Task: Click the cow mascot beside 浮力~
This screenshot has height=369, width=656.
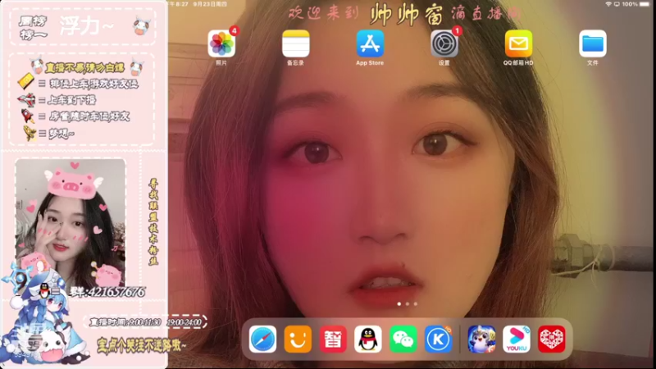Action: [141, 26]
